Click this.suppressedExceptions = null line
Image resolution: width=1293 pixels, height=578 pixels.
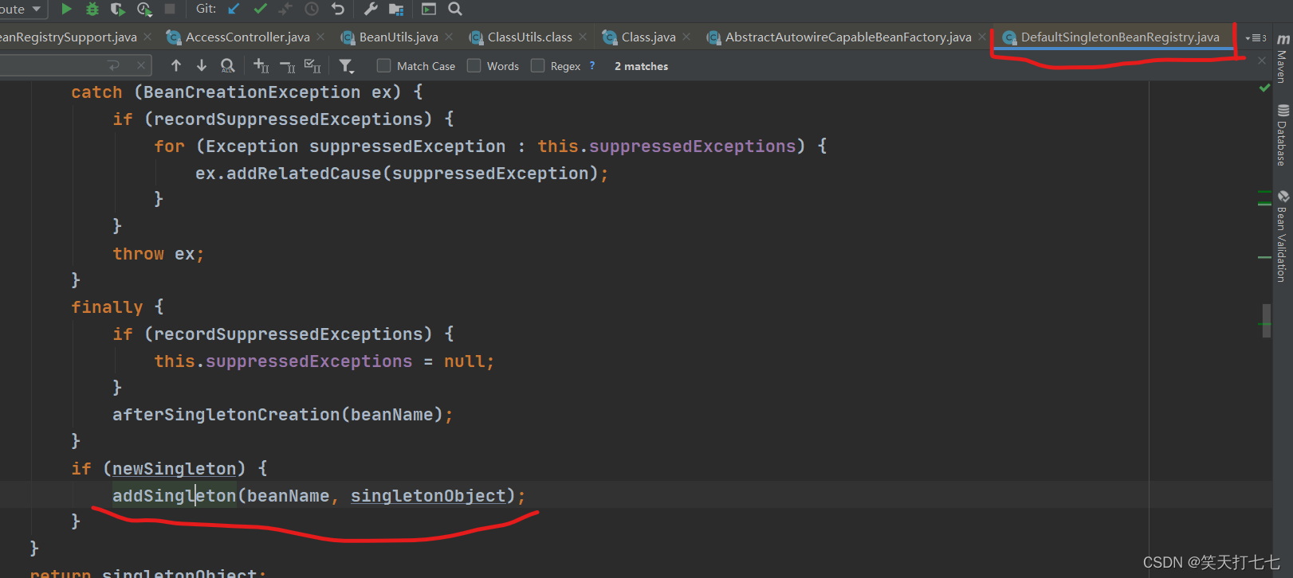(324, 361)
